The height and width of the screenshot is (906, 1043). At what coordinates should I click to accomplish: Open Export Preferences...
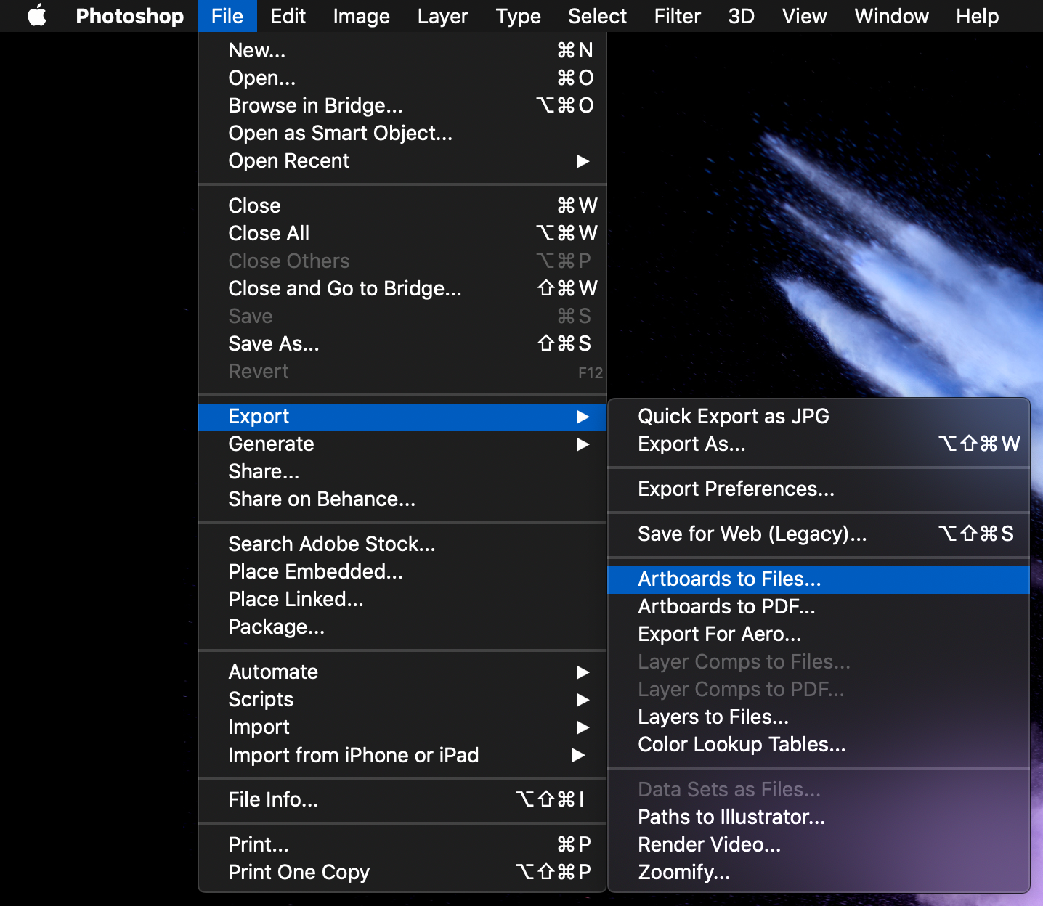(x=819, y=489)
